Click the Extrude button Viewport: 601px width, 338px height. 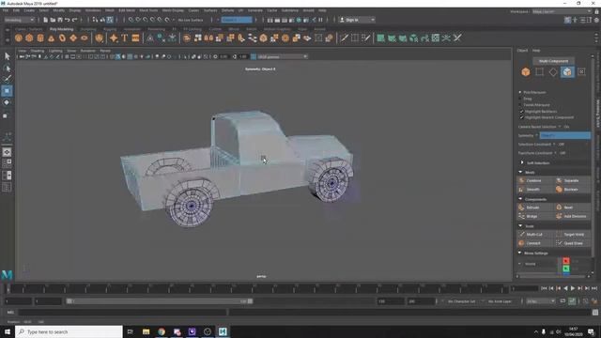click(535, 207)
